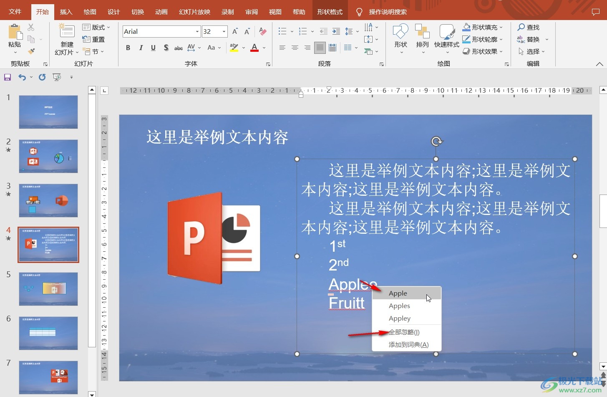Clear all formatting with eraser icon
Viewport: 607px width, 397px height.
pyautogui.click(x=263, y=31)
